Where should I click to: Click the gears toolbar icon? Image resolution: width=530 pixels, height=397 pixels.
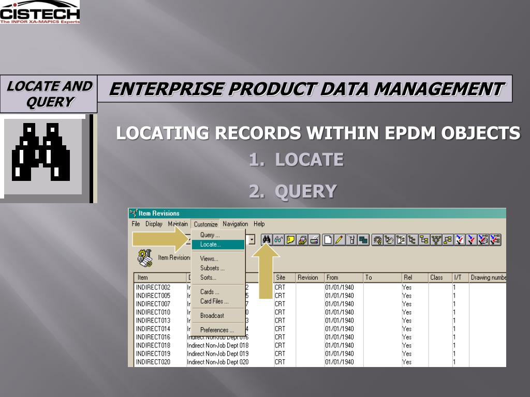click(x=377, y=240)
